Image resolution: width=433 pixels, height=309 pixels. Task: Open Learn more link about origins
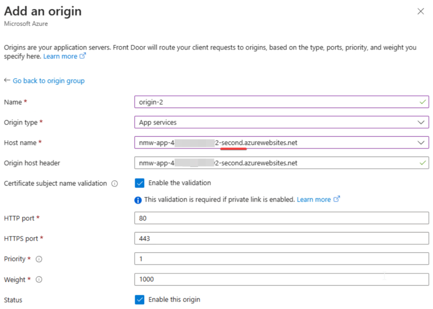tap(60, 56)
